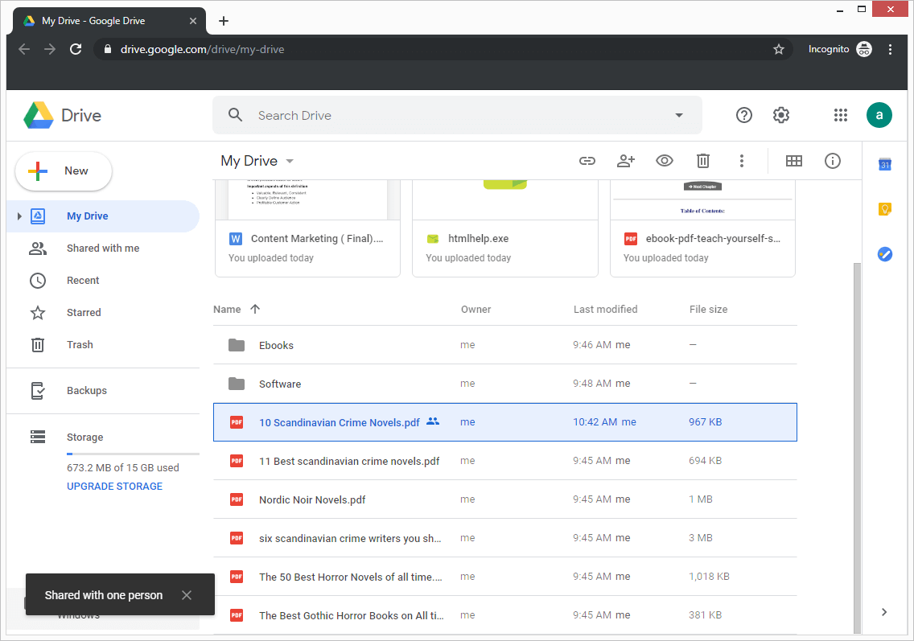Select the Software folder
Screen dimensions: 914x641
(504, 384)
